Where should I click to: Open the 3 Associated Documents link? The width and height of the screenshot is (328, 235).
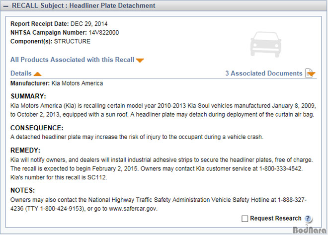(x=264, y=73)
